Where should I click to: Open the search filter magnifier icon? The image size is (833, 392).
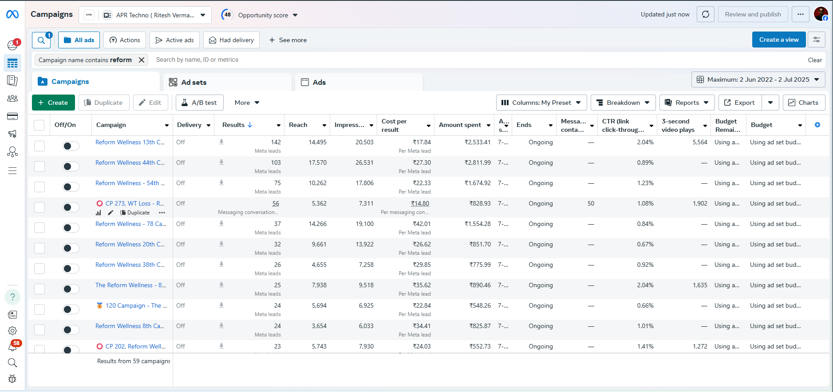pyautogui.click(x=41, y=40)
